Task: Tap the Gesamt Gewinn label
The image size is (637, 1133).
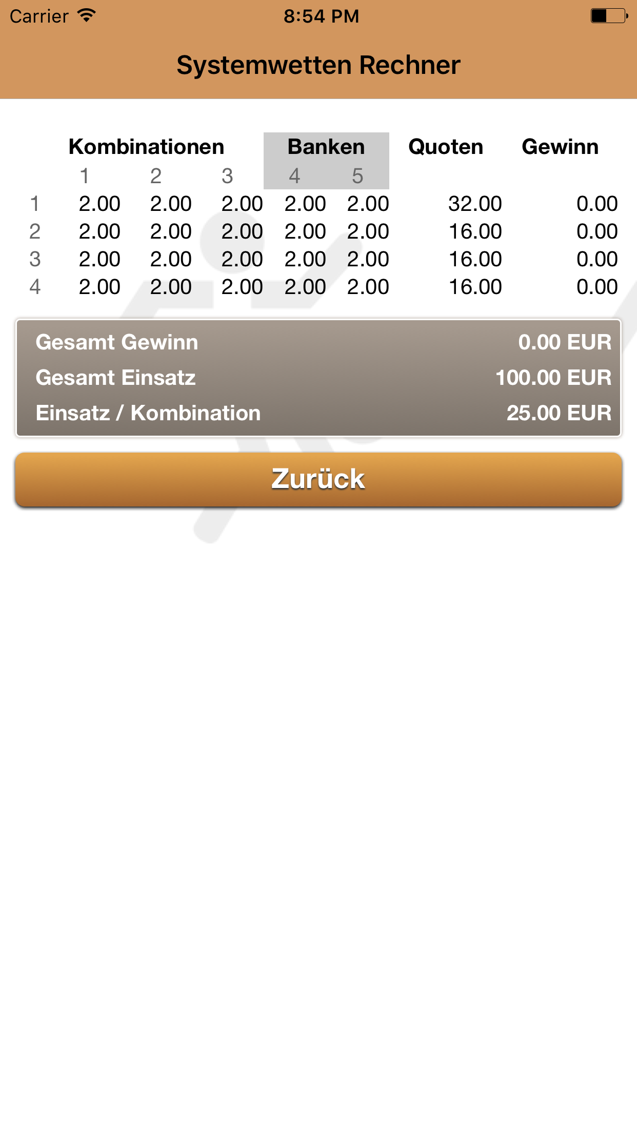Action: tap(117, 342)
